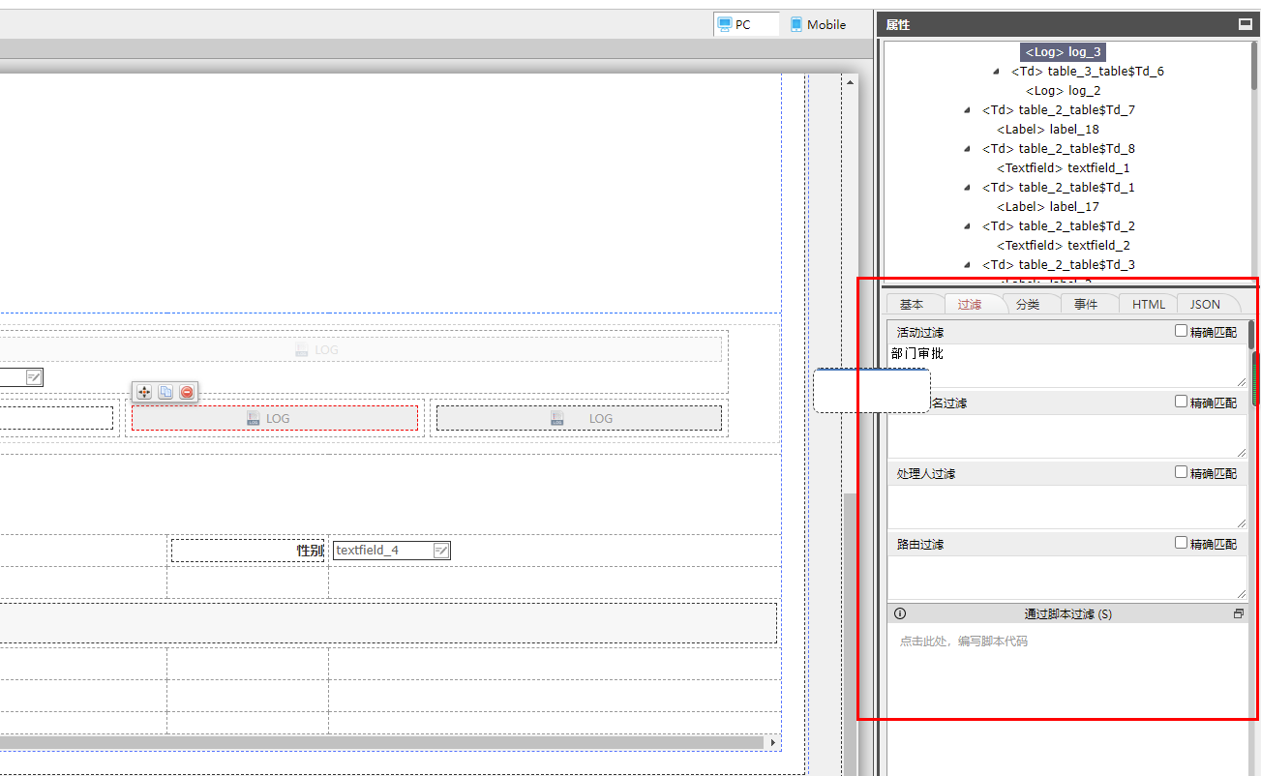Enable 精确匹配 for 活动过滤
The height and width of the screenshot is (776, 1261).
tap(1181, 331)
